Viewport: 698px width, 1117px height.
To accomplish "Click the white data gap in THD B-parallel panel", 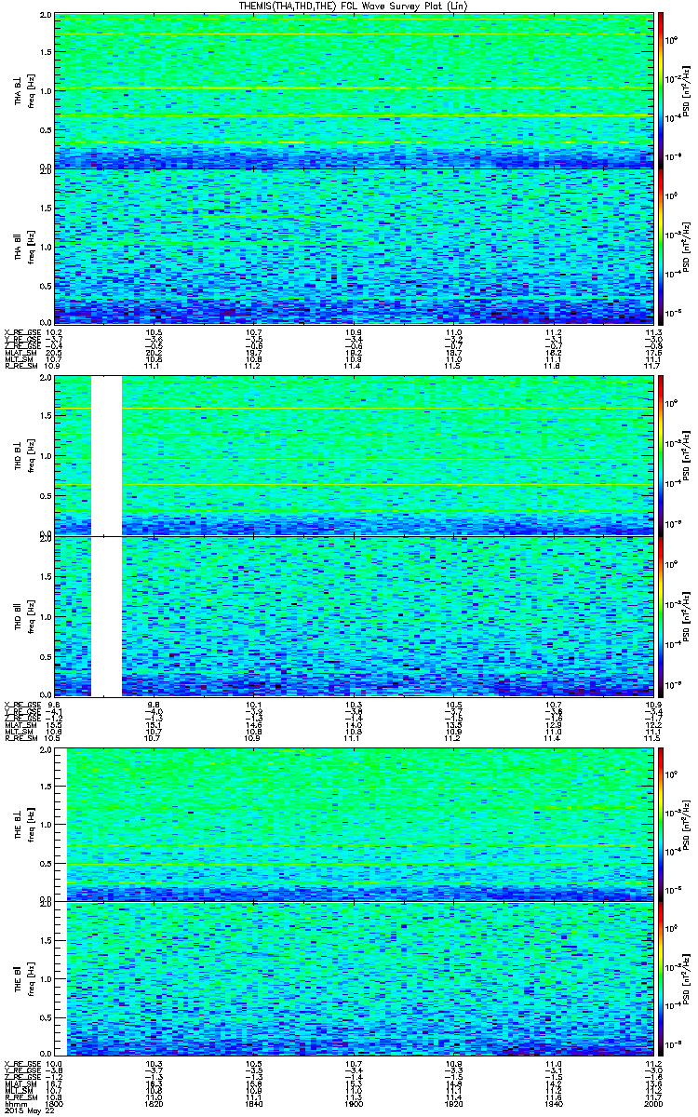I will point(106,616).
